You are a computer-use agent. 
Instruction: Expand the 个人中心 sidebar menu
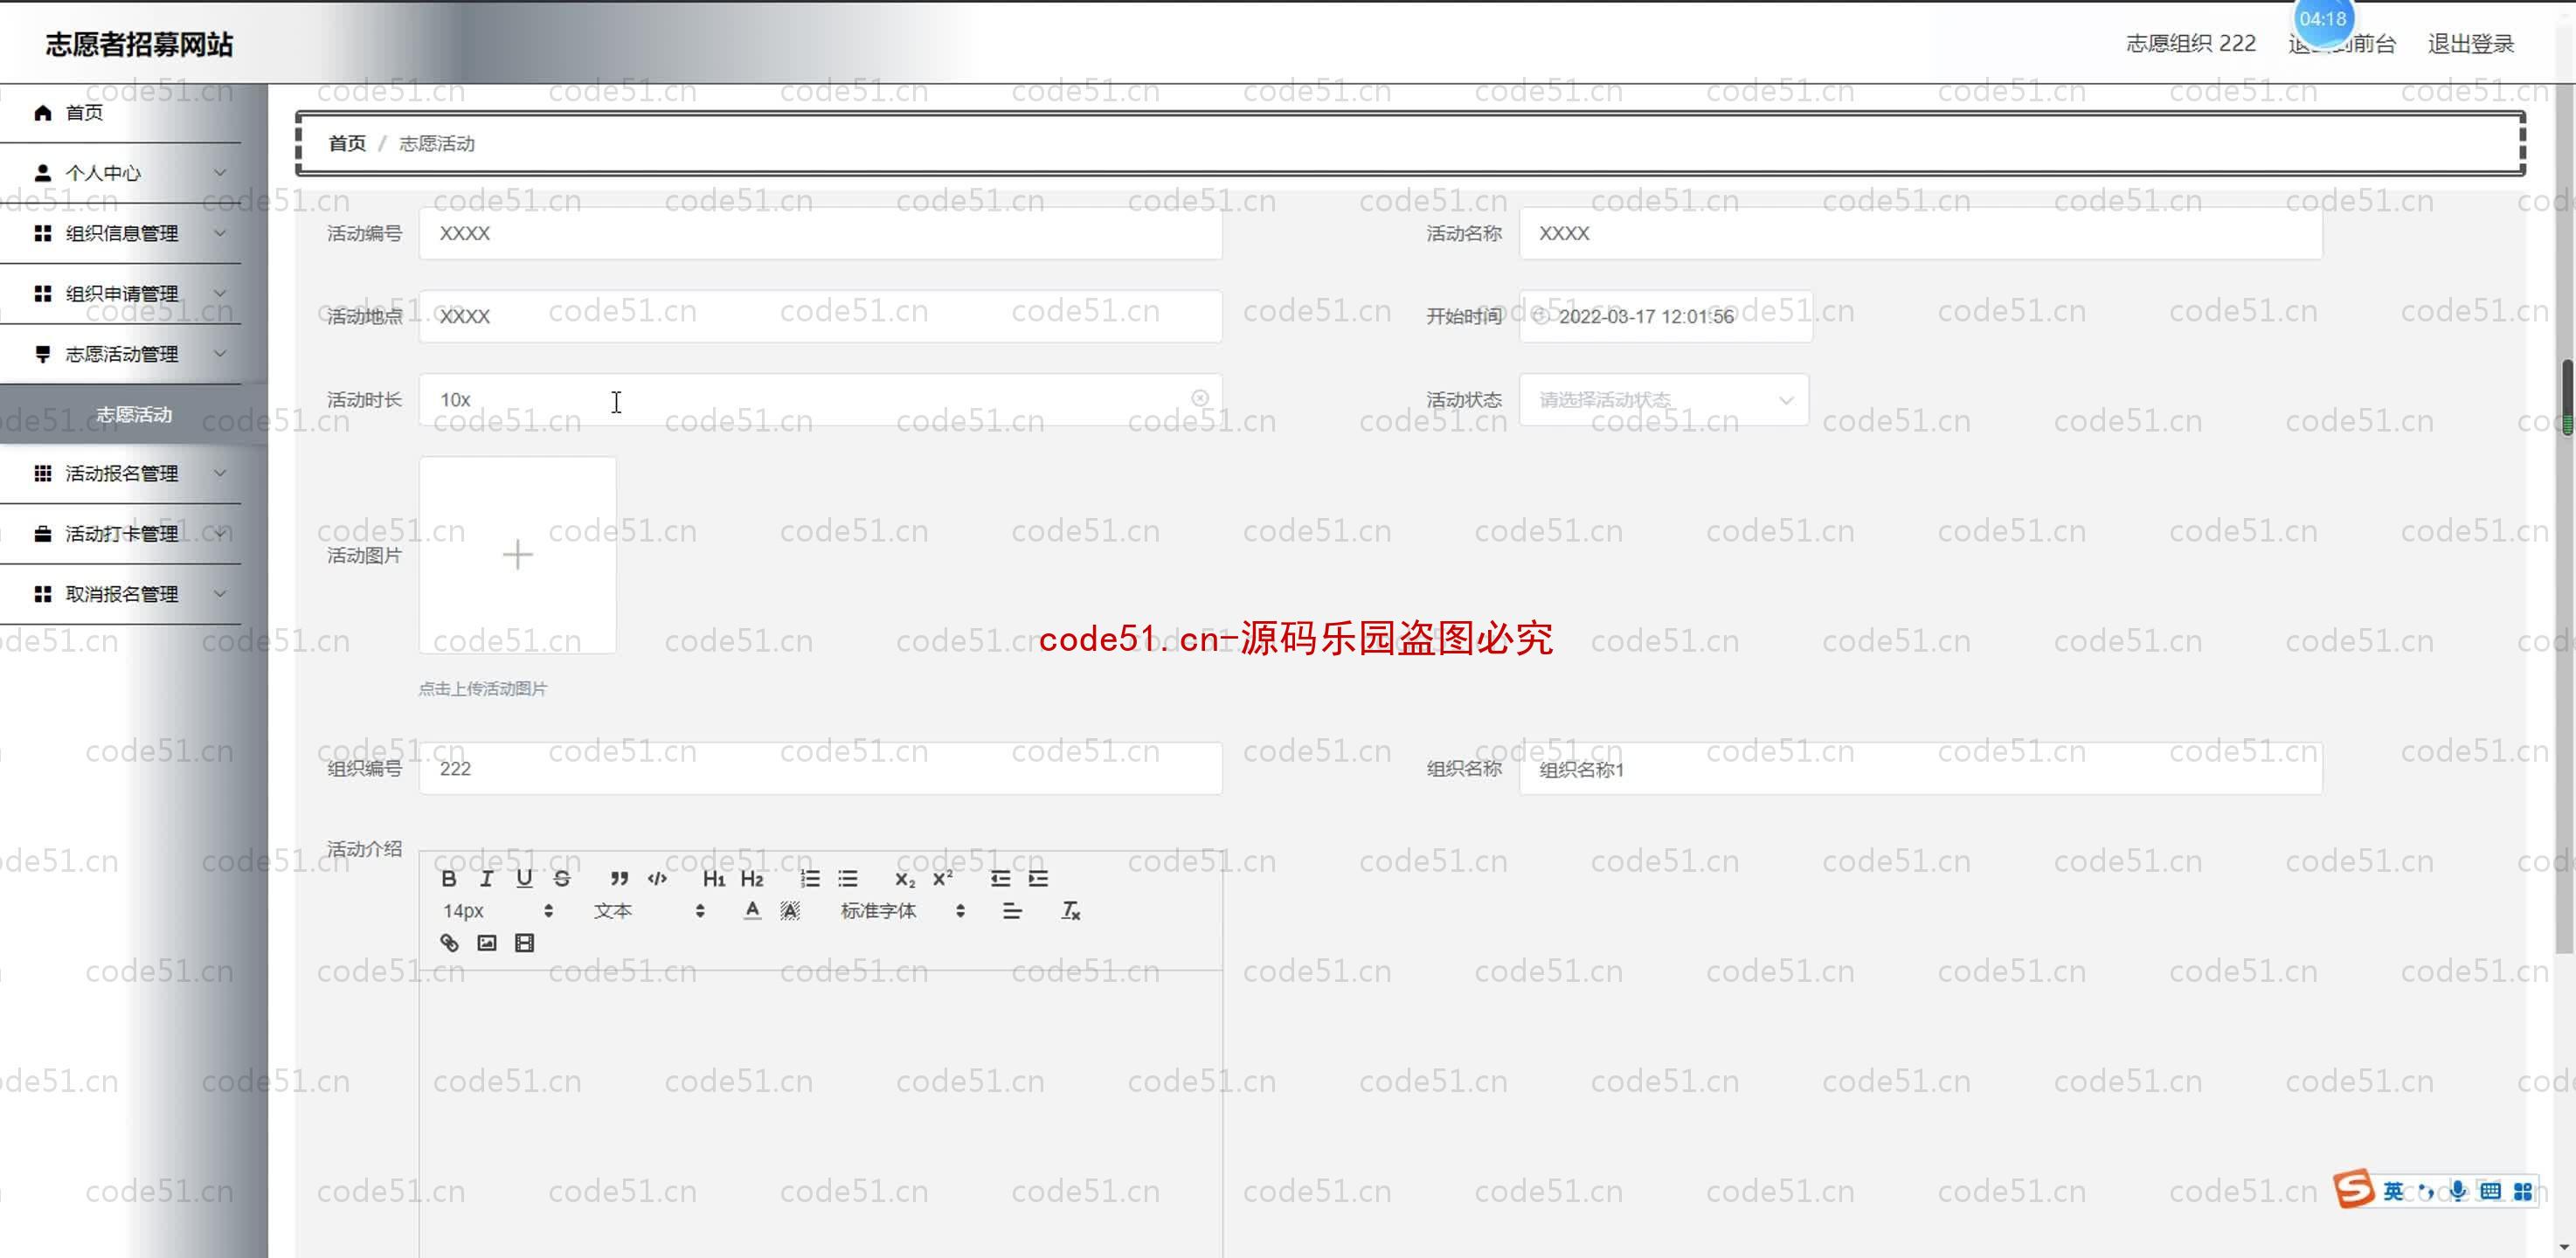pyautogui.click(x=120, y=173)
